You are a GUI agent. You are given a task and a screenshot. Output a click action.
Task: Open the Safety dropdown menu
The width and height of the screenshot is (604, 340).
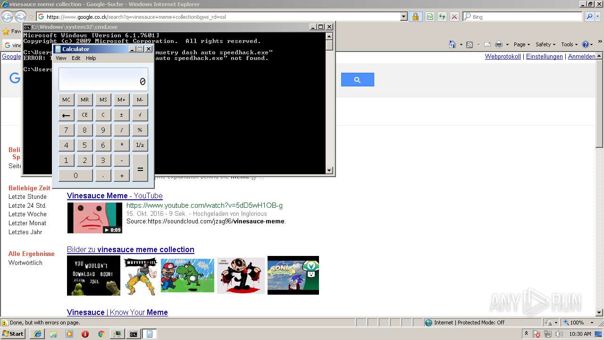[x=546, y=44]
